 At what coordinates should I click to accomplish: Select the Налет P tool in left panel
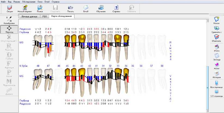pos(9,74)
